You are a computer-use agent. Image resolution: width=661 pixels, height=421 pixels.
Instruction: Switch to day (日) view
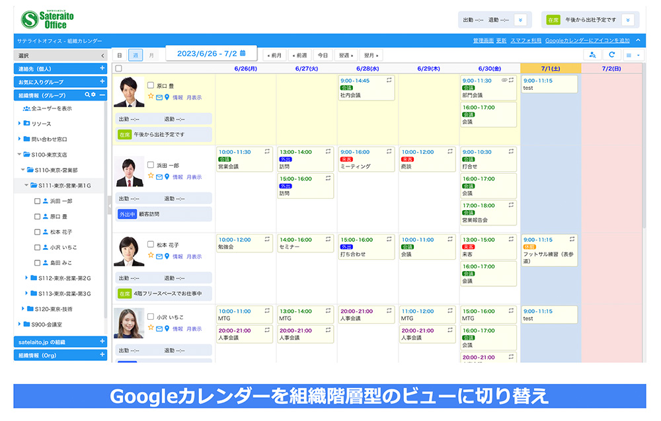click(119, 56)
